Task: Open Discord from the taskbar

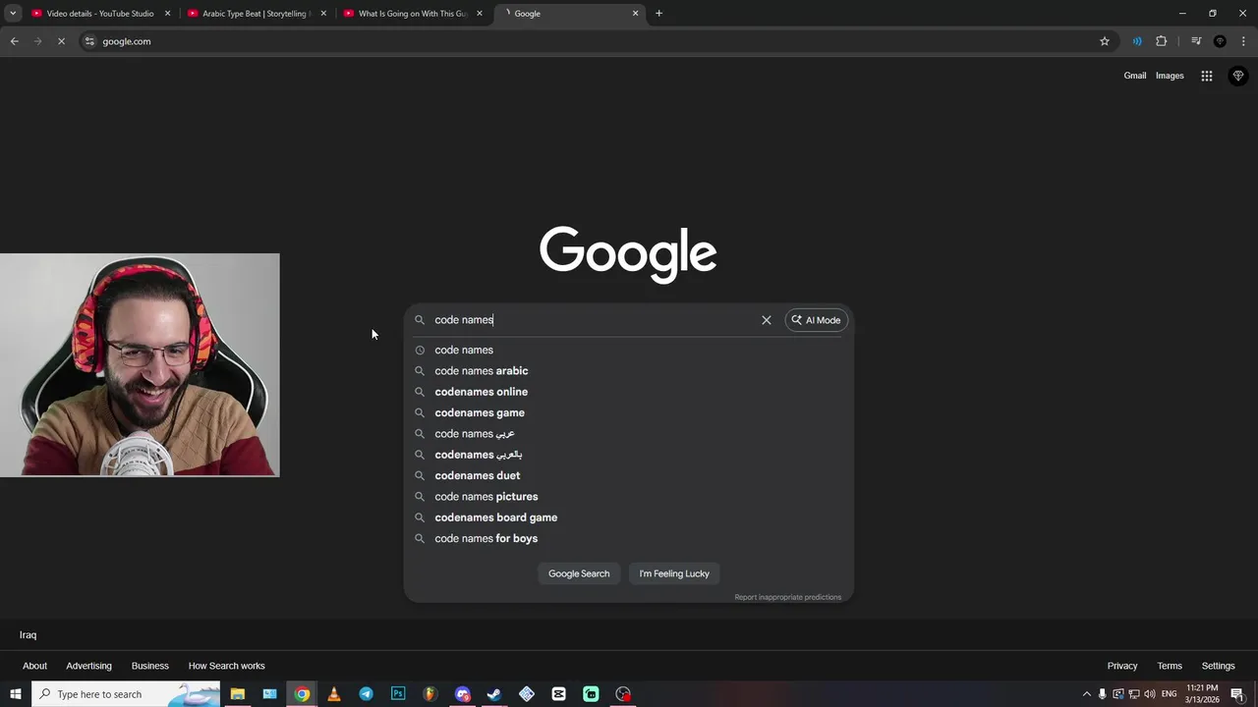Action: pyautogui.click(x=463, y=694)
